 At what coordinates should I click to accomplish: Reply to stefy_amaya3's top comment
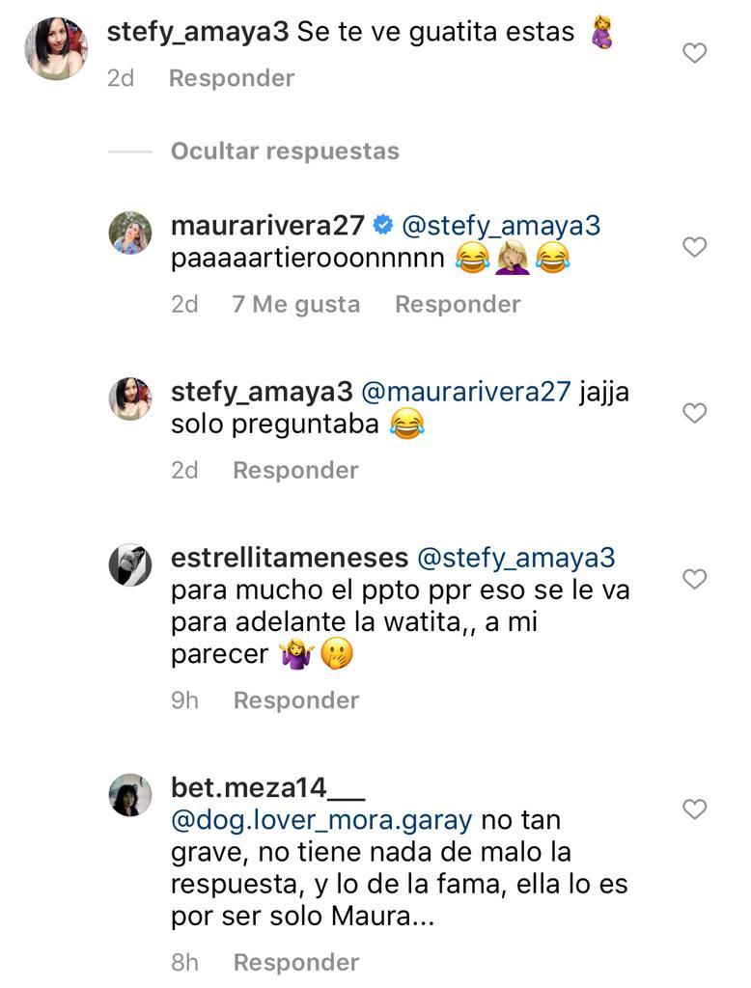(231, 78)
